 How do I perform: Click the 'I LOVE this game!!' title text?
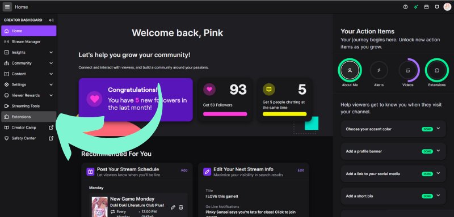click(x=221, y=196)
